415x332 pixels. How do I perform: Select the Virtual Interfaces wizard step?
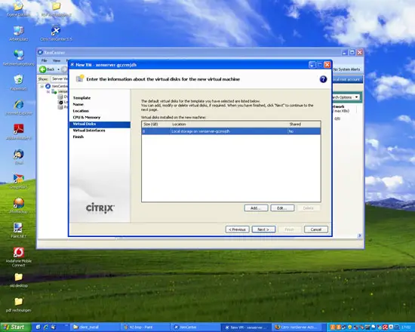click(x=89, y=131)
